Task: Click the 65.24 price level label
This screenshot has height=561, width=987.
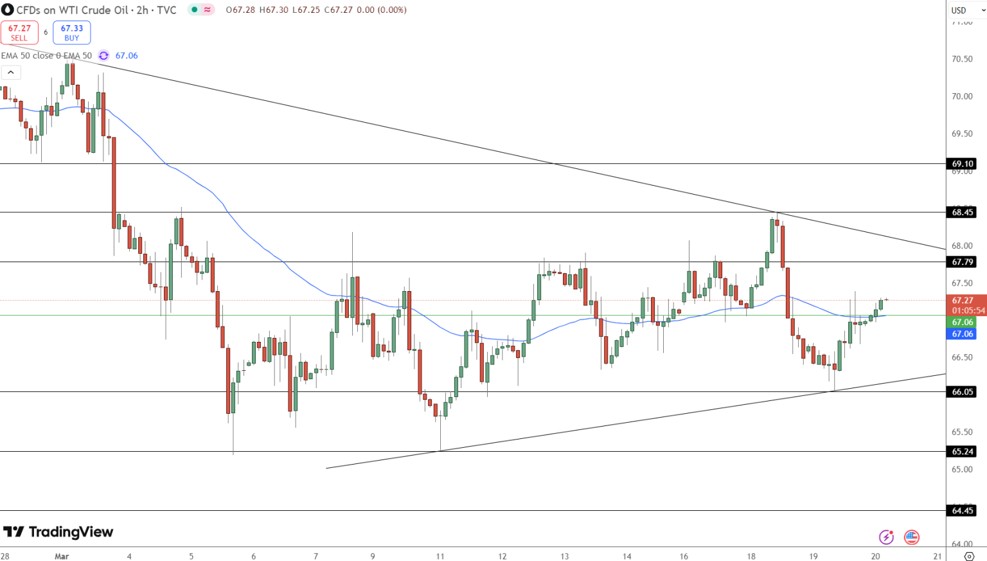Action: (963, 451)
